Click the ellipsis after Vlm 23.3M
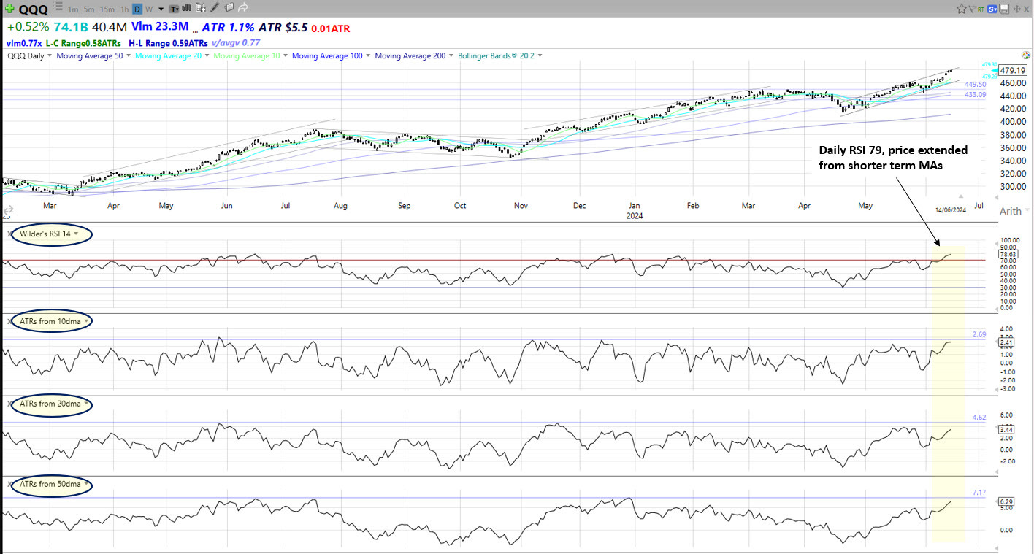The height and width of the screenshot is (554, 1034). pyautogui.click(x=195, y=31)
